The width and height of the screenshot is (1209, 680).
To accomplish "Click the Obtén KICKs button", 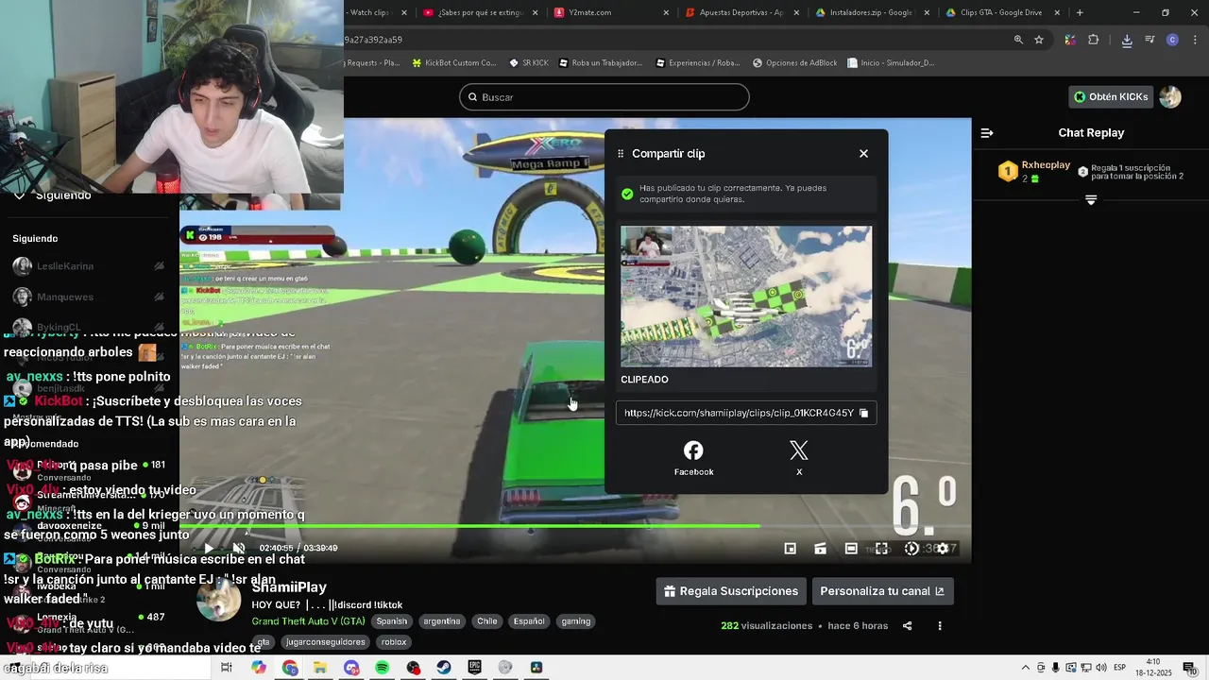I will [x=1111, y=96].
